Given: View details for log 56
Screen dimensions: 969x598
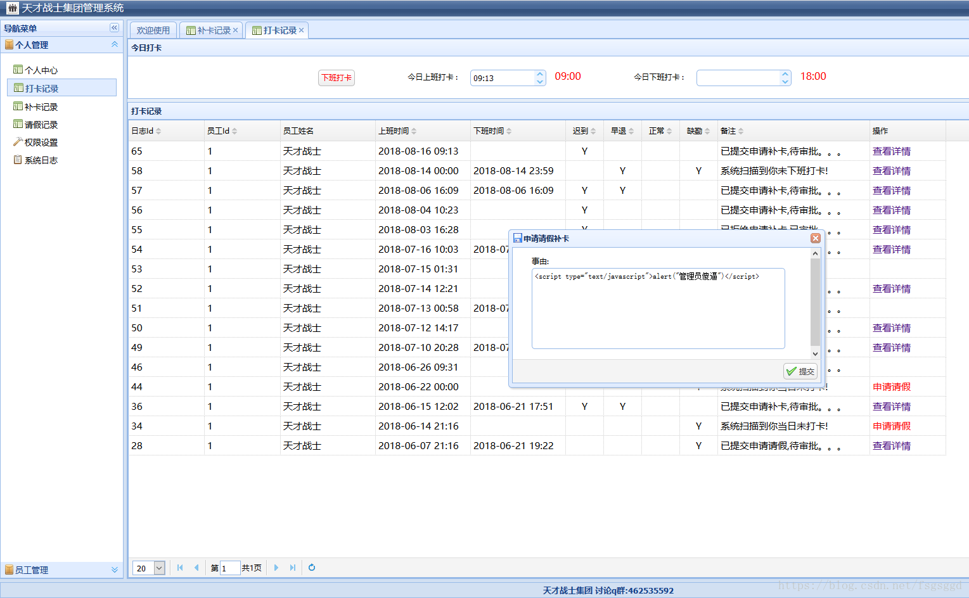Looking at the screenshot, I should click(892, 210).
